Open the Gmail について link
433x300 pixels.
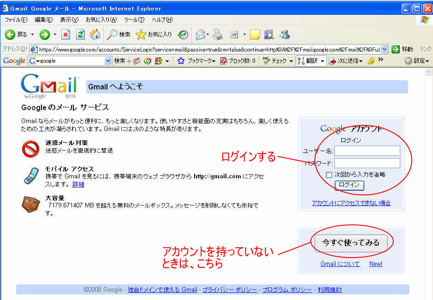point(340,264)
